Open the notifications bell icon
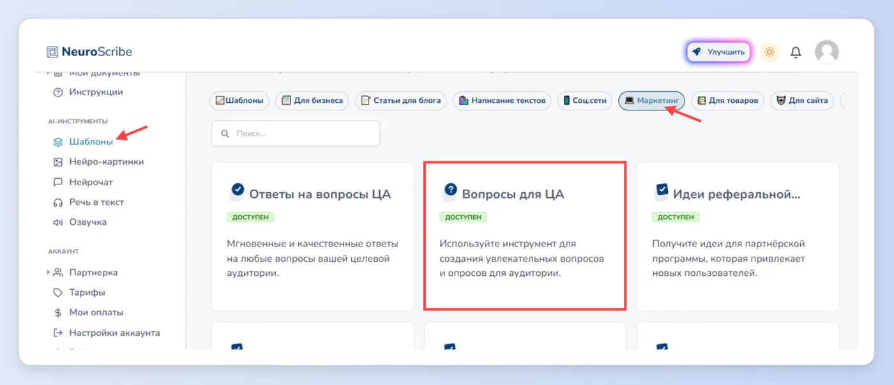Viewport: 894px width, 385px height. [796, 52]
